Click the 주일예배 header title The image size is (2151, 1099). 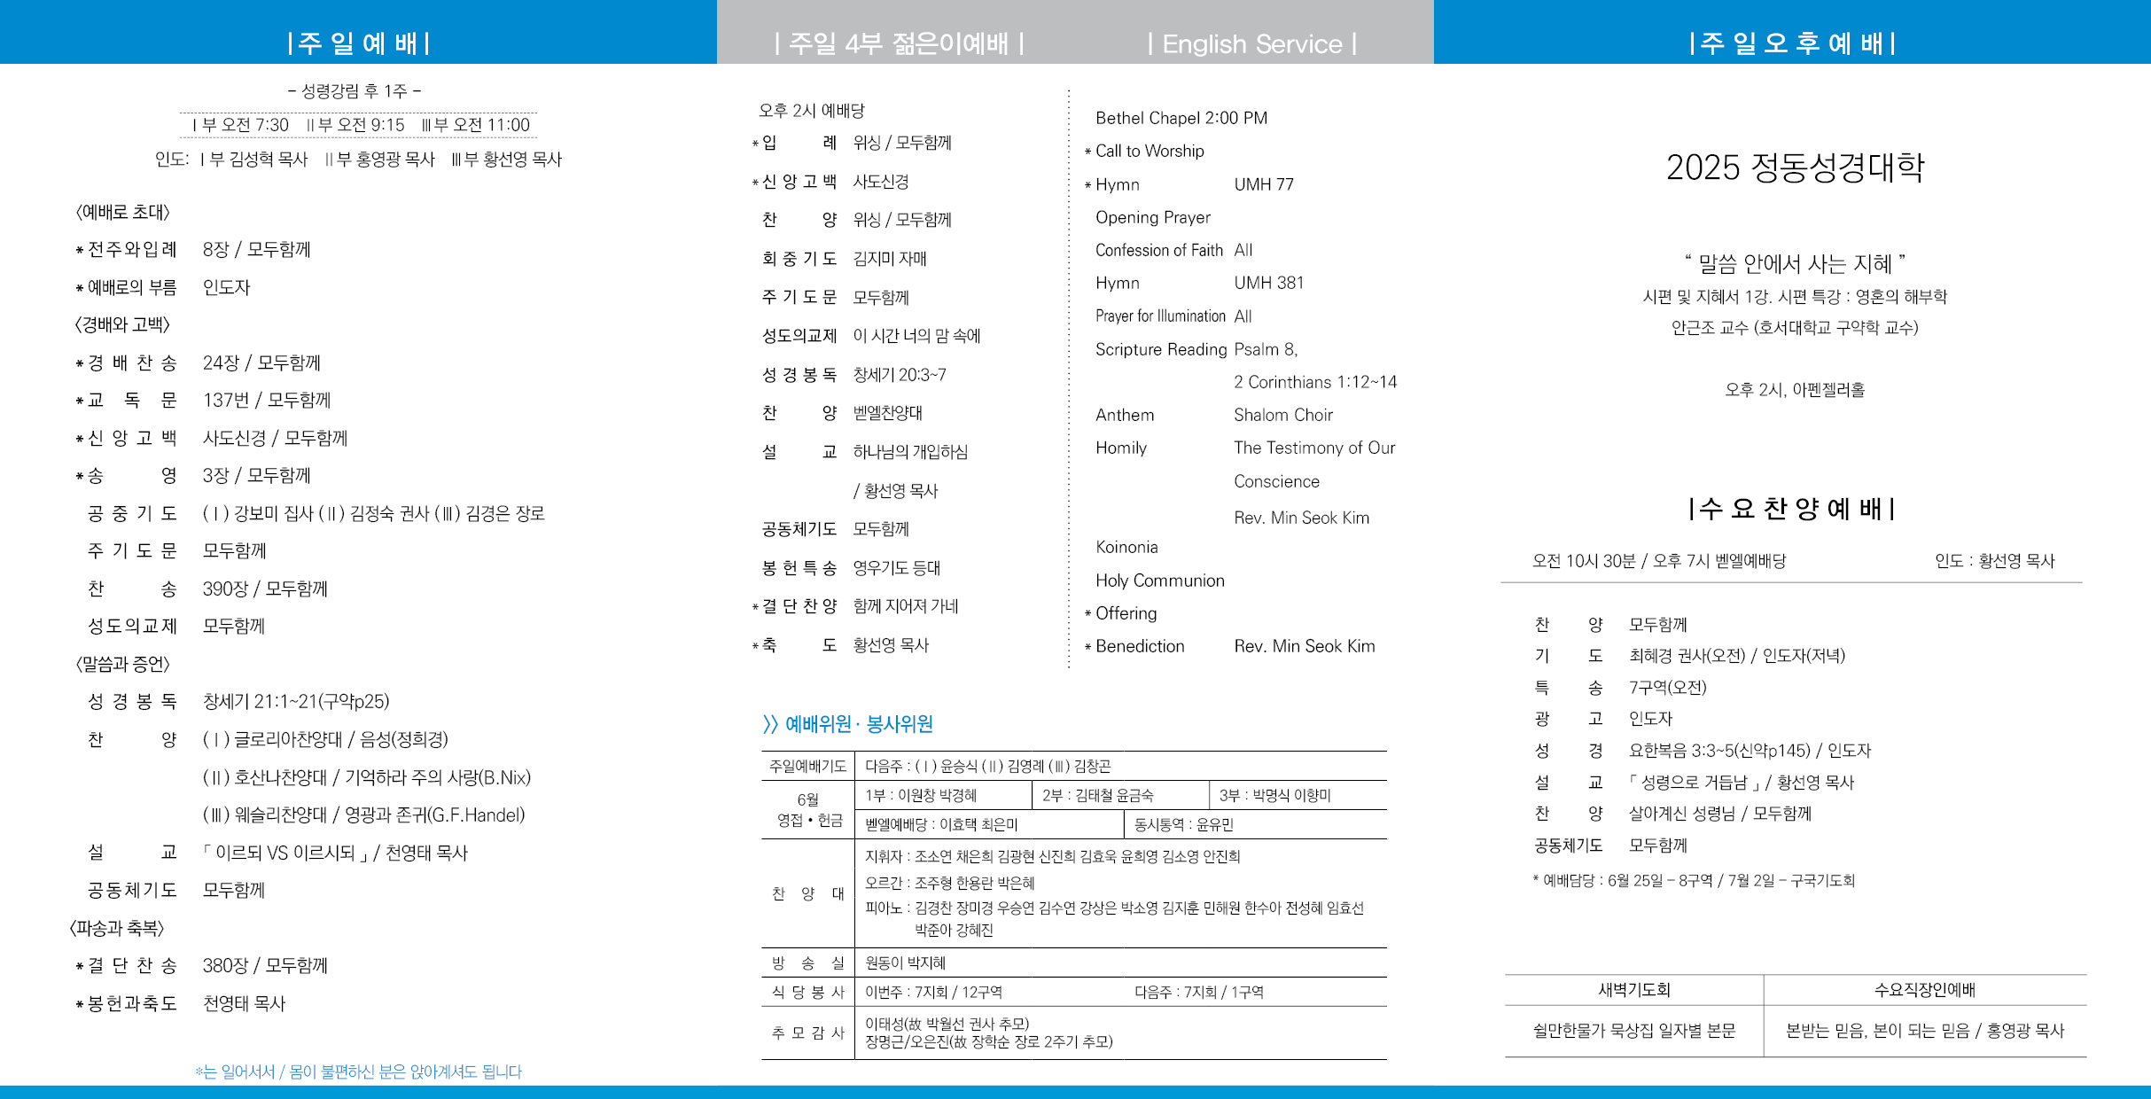[x=358, y=43]
